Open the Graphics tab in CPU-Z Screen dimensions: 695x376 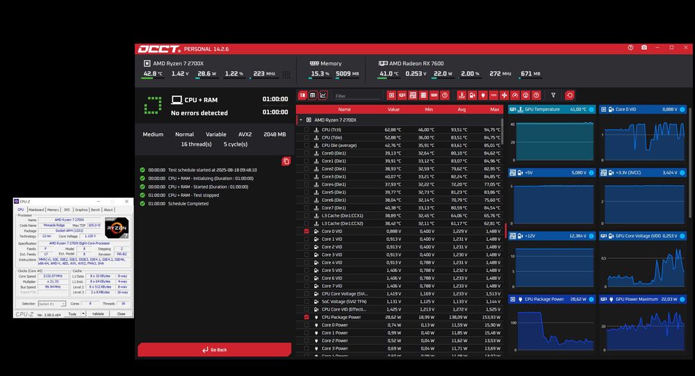[81, 210]
